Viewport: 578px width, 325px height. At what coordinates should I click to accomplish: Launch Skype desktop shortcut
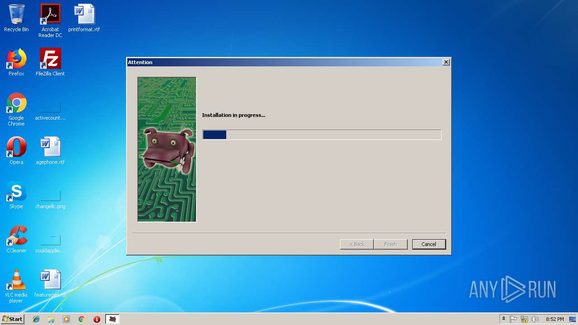click(x=16, y=195)
